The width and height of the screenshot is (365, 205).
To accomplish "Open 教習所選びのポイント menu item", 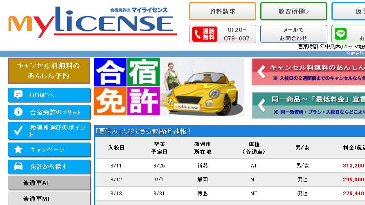I will pyautogui.click(x=50, y=131).
